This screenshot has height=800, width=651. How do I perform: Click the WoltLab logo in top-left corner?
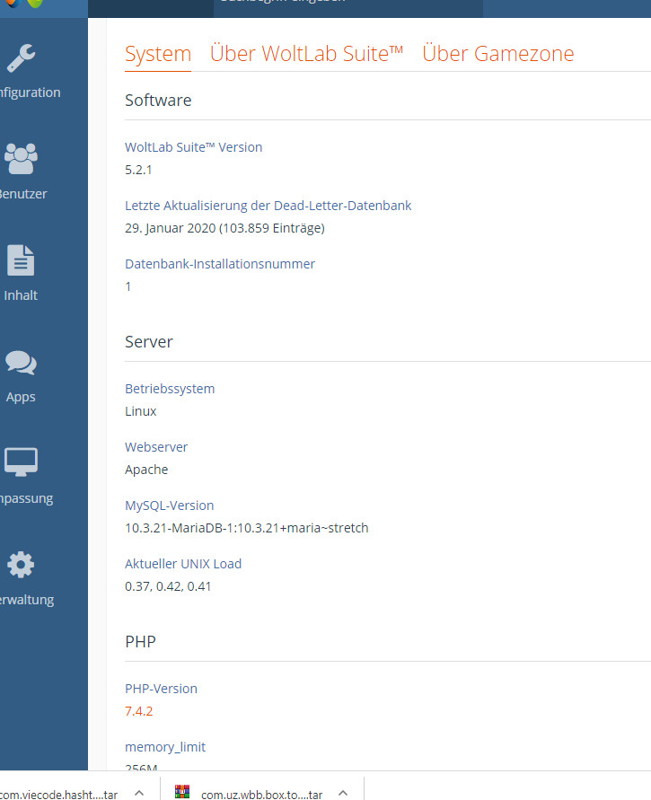[22, 4]
